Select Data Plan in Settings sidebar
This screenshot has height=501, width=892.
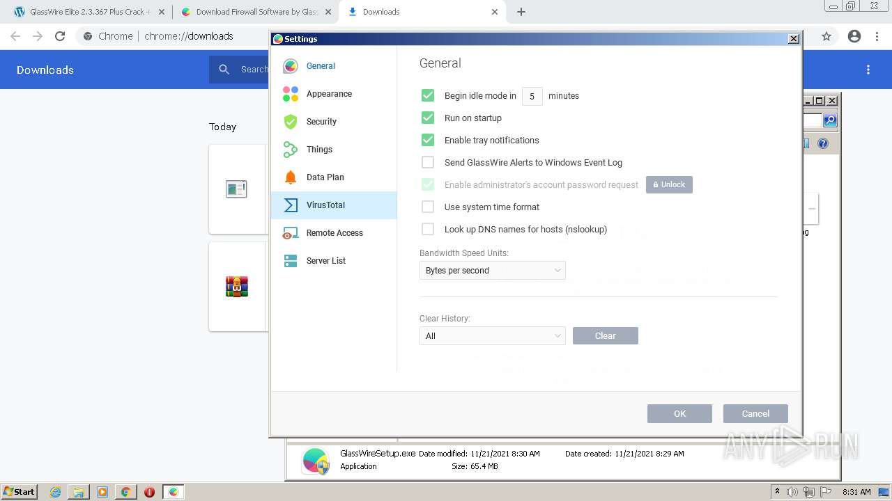click(334, 177)
